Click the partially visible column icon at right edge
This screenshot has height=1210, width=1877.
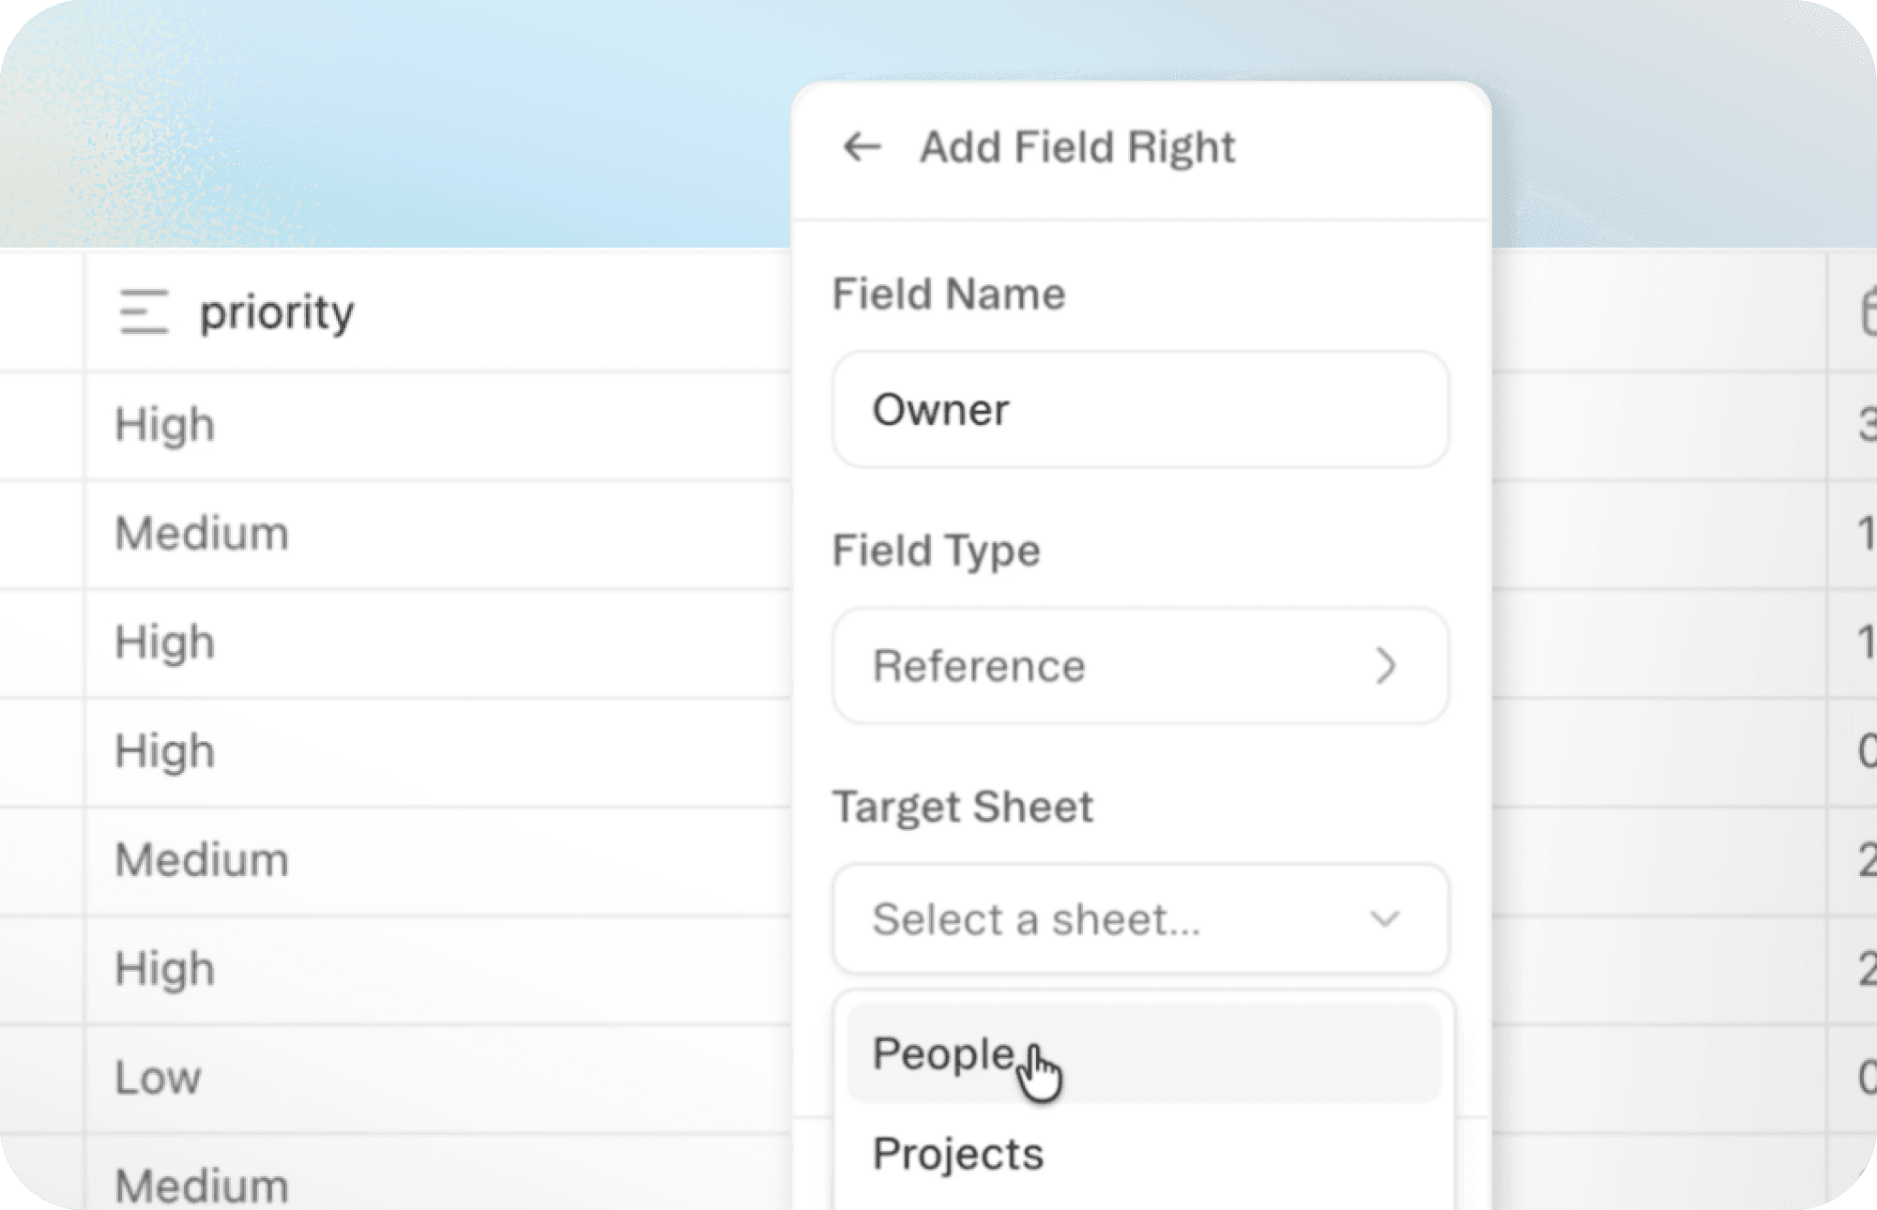tap(1868, 312)
